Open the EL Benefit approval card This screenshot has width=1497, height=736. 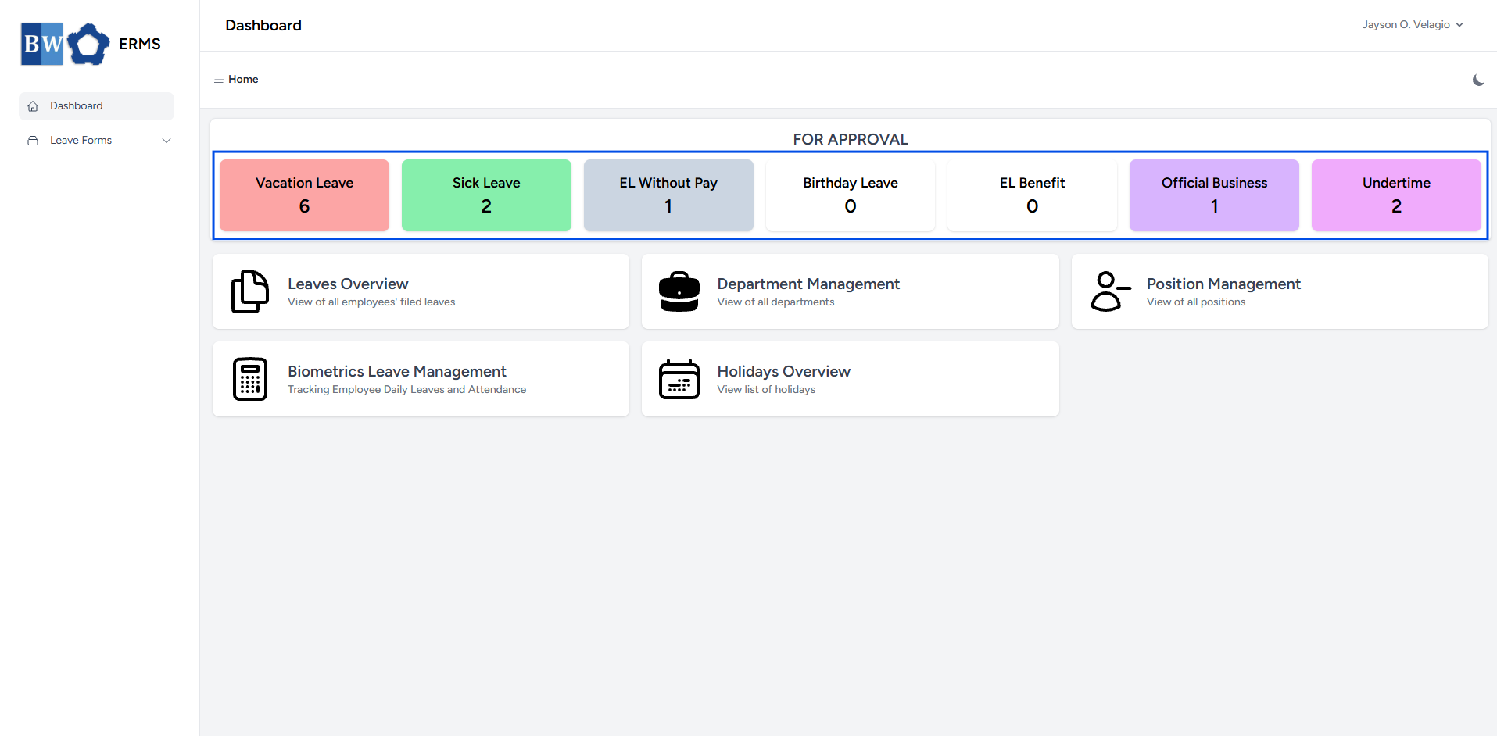(1032, 195)
